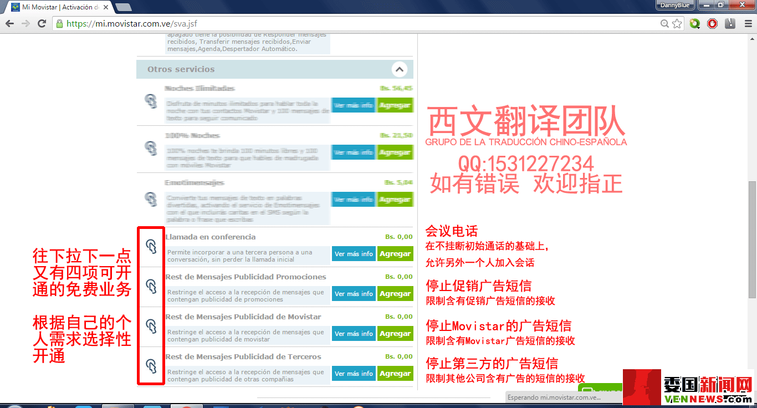The height and width of the screenshot is (408, 757).
Task: Click the Otros servicios header text
Action: coord(181,69)
